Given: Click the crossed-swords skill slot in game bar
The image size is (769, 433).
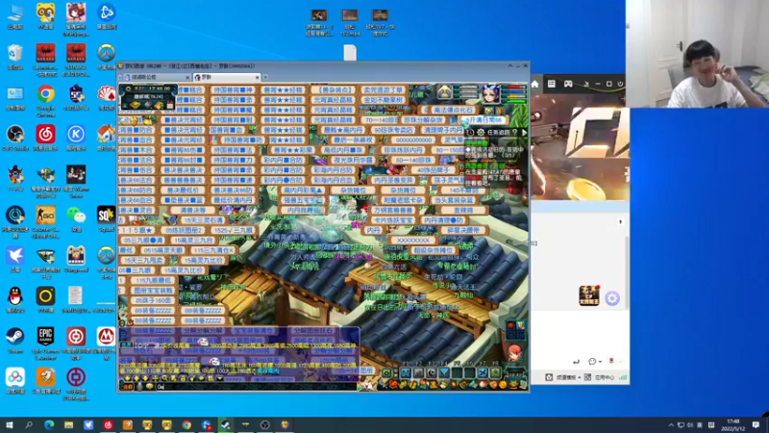Looking at the screenshot, I should point(483,373).
